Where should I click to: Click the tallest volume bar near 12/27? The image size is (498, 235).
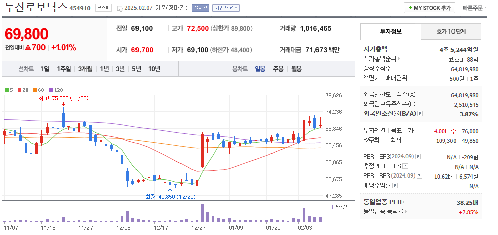point(202,213)
